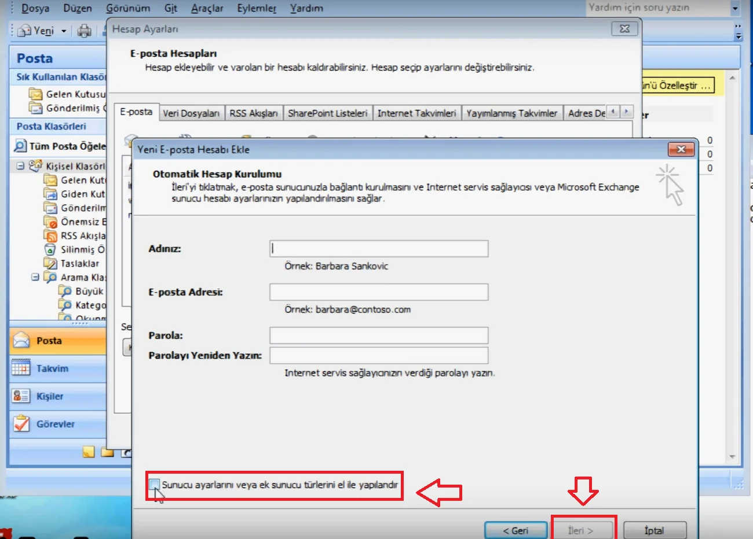Viewport: 753px width, 539px height.
Task: Switch to the Veri Dosyaları tab
Action: click(x=191, y=113)
